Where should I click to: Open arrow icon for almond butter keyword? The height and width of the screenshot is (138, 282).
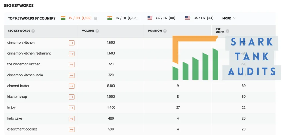[x=72, y=86]
